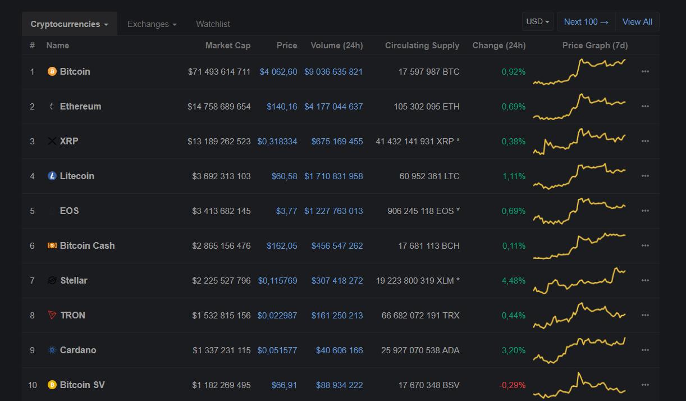Click the Price Graph (7d) header
The image size is (686, 401).
point(595,45)
